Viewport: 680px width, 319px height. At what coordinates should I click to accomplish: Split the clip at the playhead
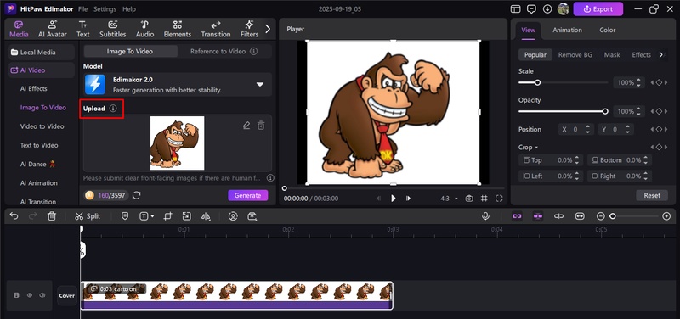(x=88, y=216)
